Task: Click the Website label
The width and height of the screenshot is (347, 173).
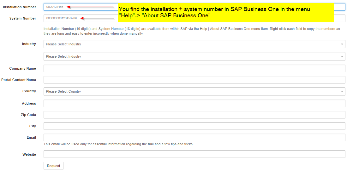Action: (x=29, y=154)
